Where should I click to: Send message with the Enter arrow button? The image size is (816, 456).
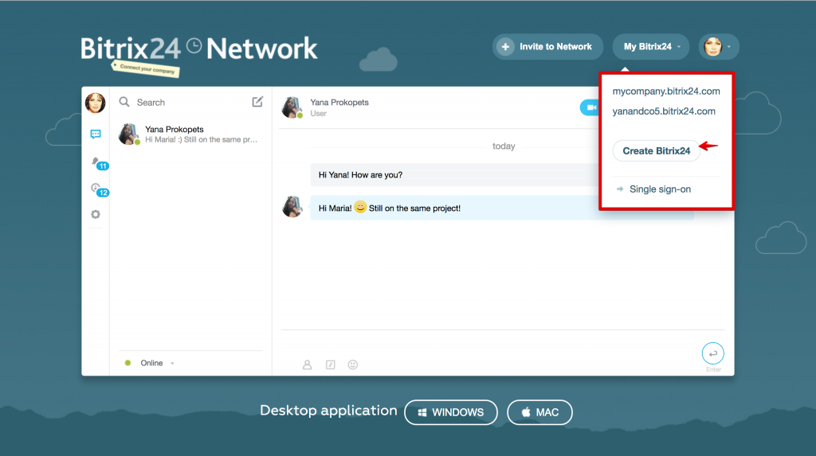712,353
